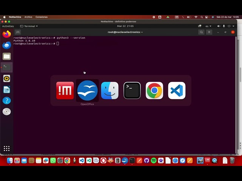Viewport: 242px width, 181px height.
Task: Click 'python3 --version' command text
Action: point(71,38)
